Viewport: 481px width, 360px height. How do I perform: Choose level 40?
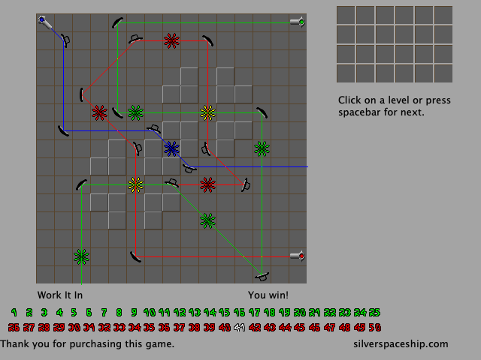(x=225, y=328)
